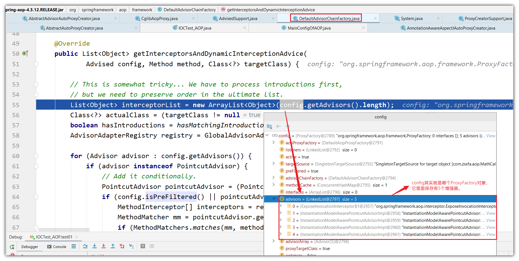Click the fold marker at line 53
This screenshot has width=519, height=261.
(36, 85)
